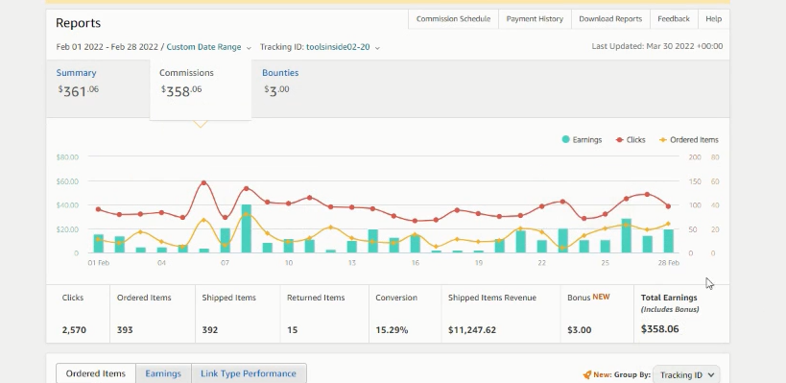The image size is (786, 383).
Task: Show the Earnings table tab
Action: point(163,373)
